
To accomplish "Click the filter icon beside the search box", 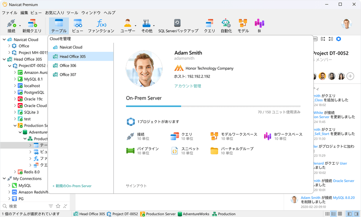I will click(x=51, y=206).
